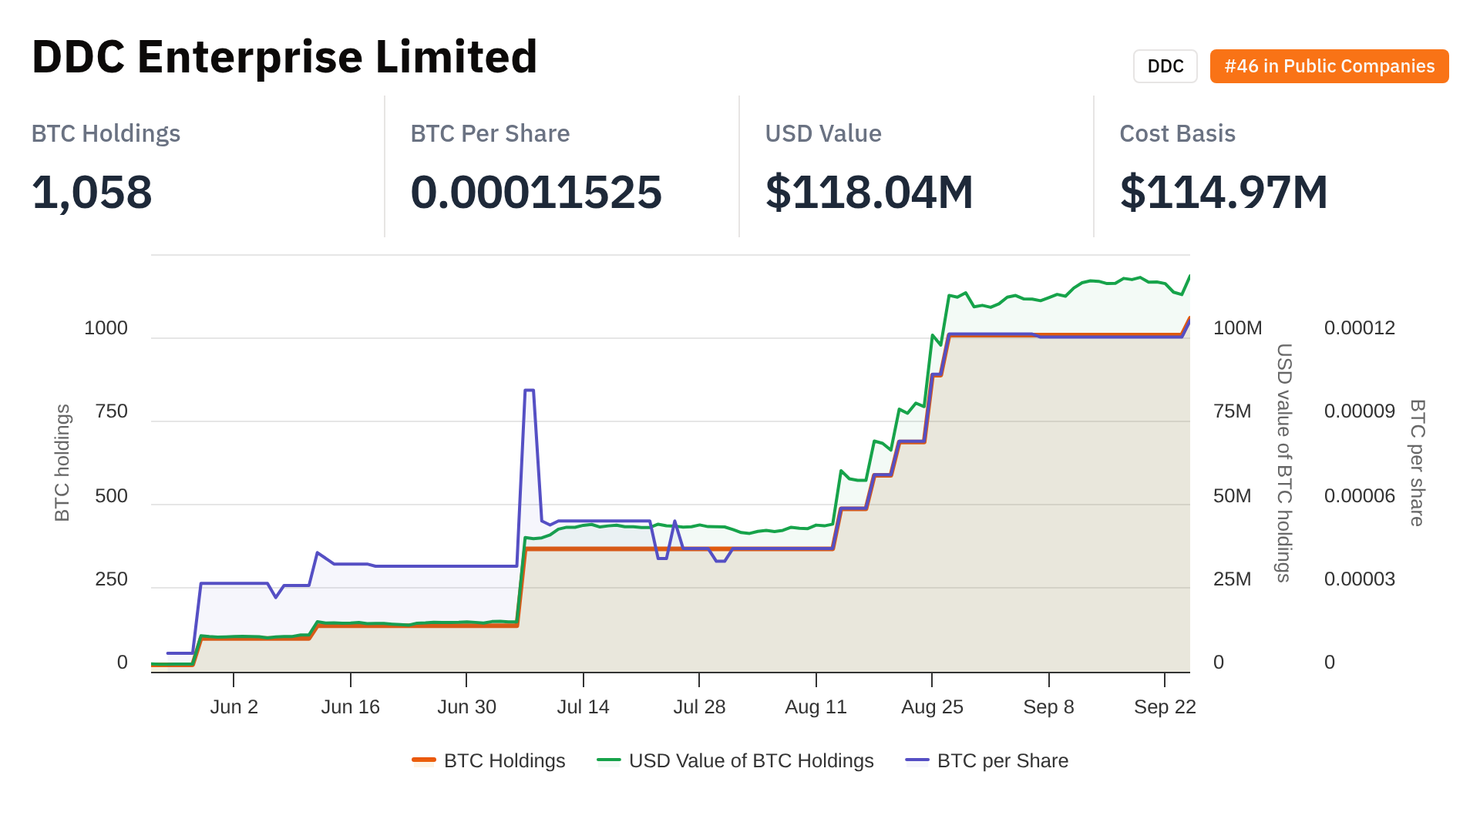
Task: Click green USD Value legend swatch
Action: [609, 761]
